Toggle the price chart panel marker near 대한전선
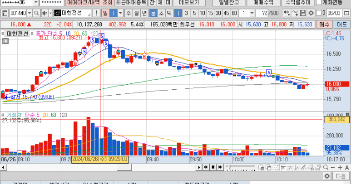 pyautogui.click(x=3, y=34)
